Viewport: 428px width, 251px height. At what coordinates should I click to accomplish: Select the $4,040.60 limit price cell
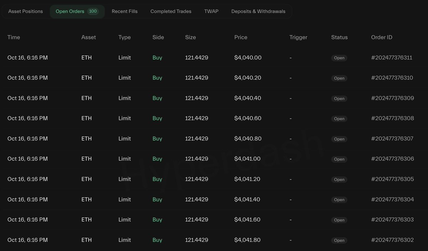248,119
